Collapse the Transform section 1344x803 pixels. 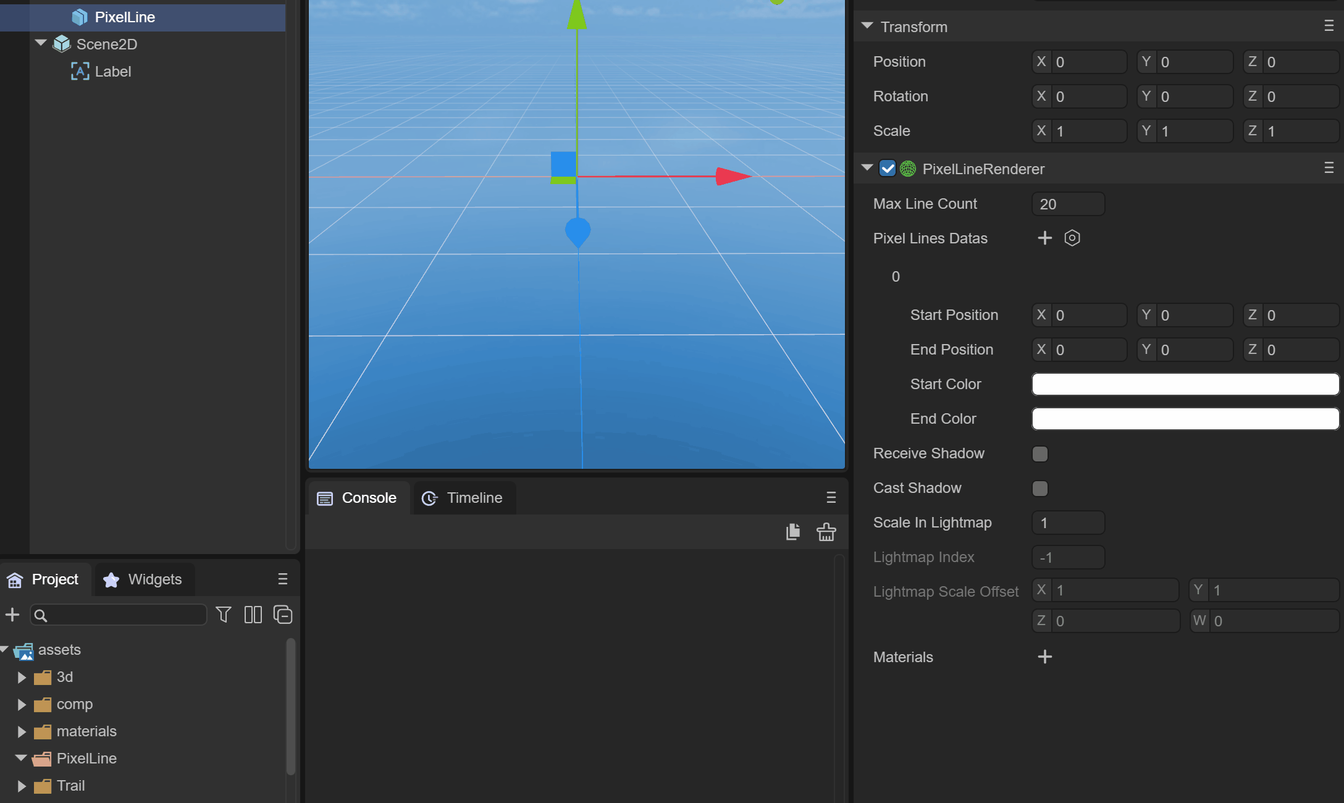(x=867, y=27)
